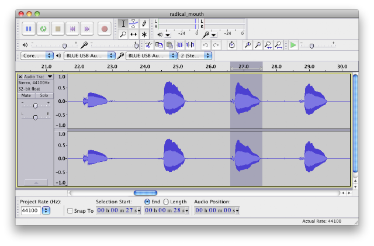Open the End time format dropdown
This screenshot has width=374, height=246.
[187, 211]
